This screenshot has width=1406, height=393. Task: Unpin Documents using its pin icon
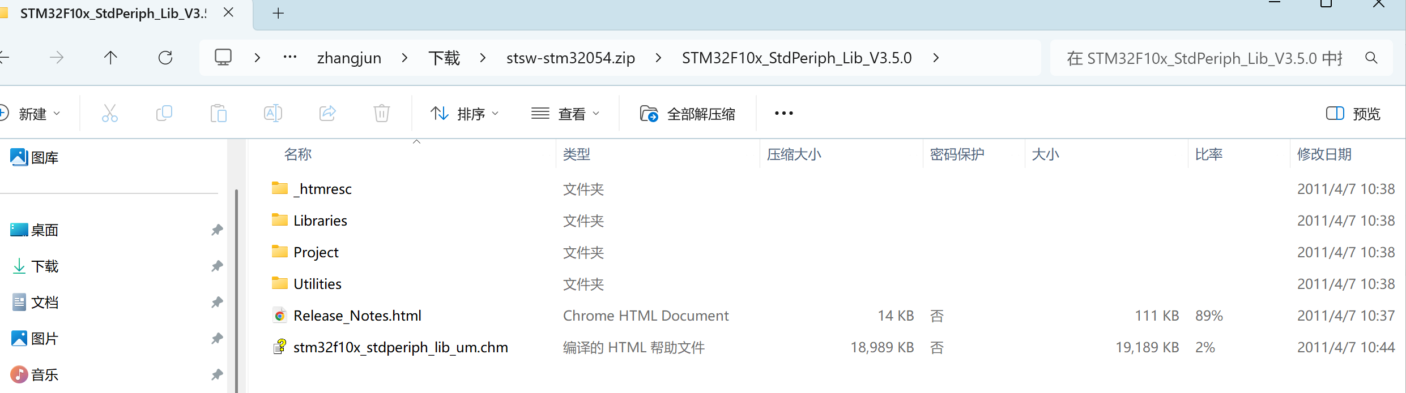217,303
